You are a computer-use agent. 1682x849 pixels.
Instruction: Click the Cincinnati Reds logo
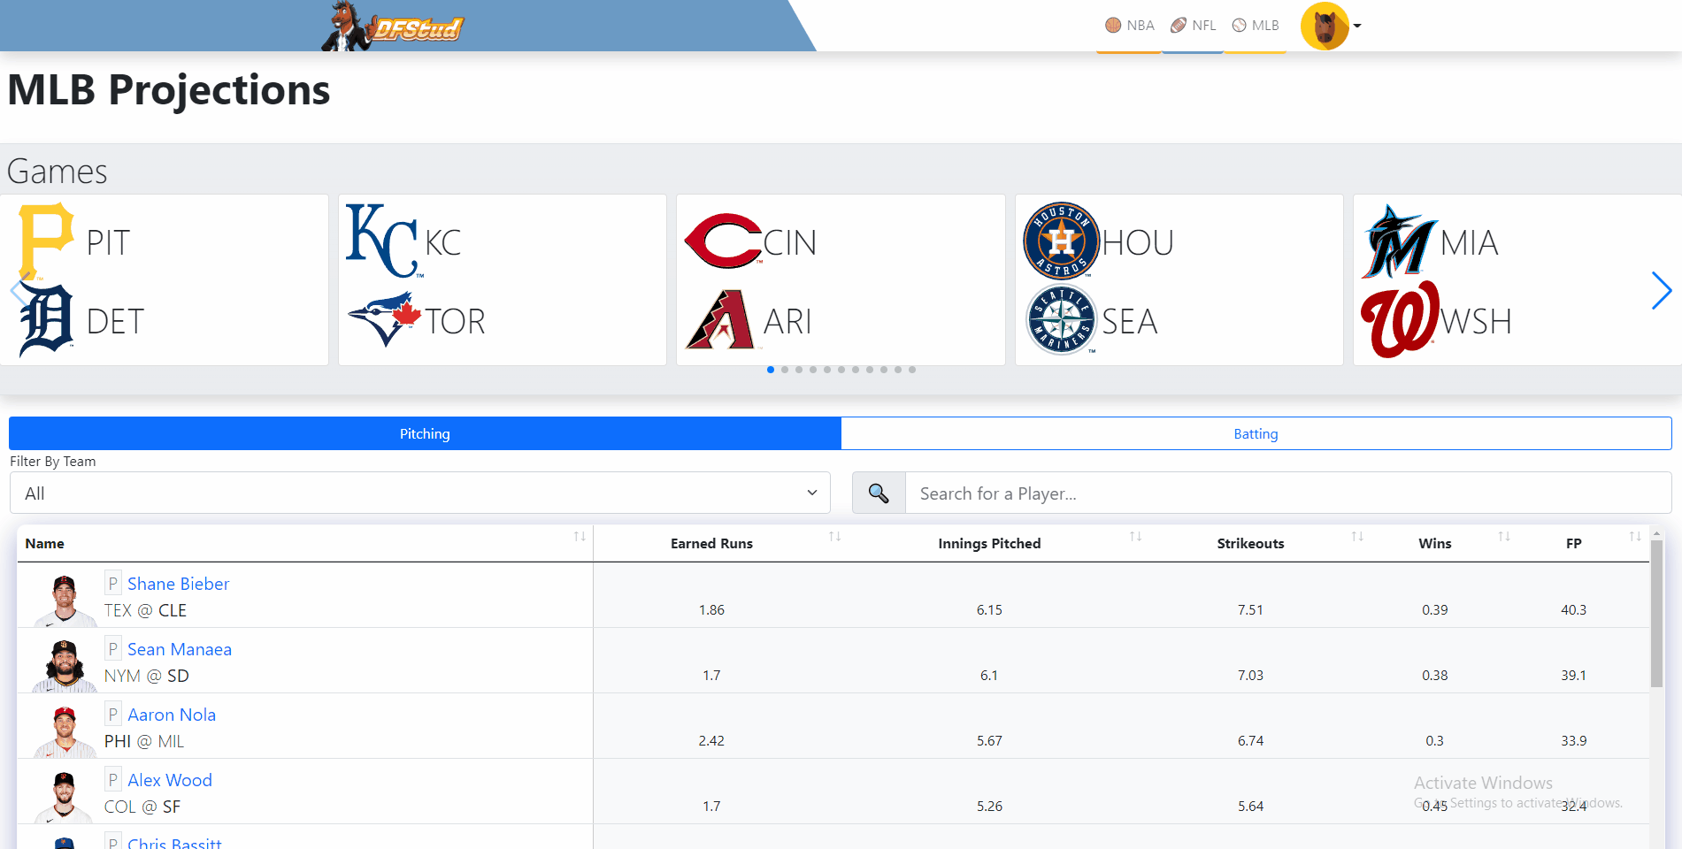point(723,241)
